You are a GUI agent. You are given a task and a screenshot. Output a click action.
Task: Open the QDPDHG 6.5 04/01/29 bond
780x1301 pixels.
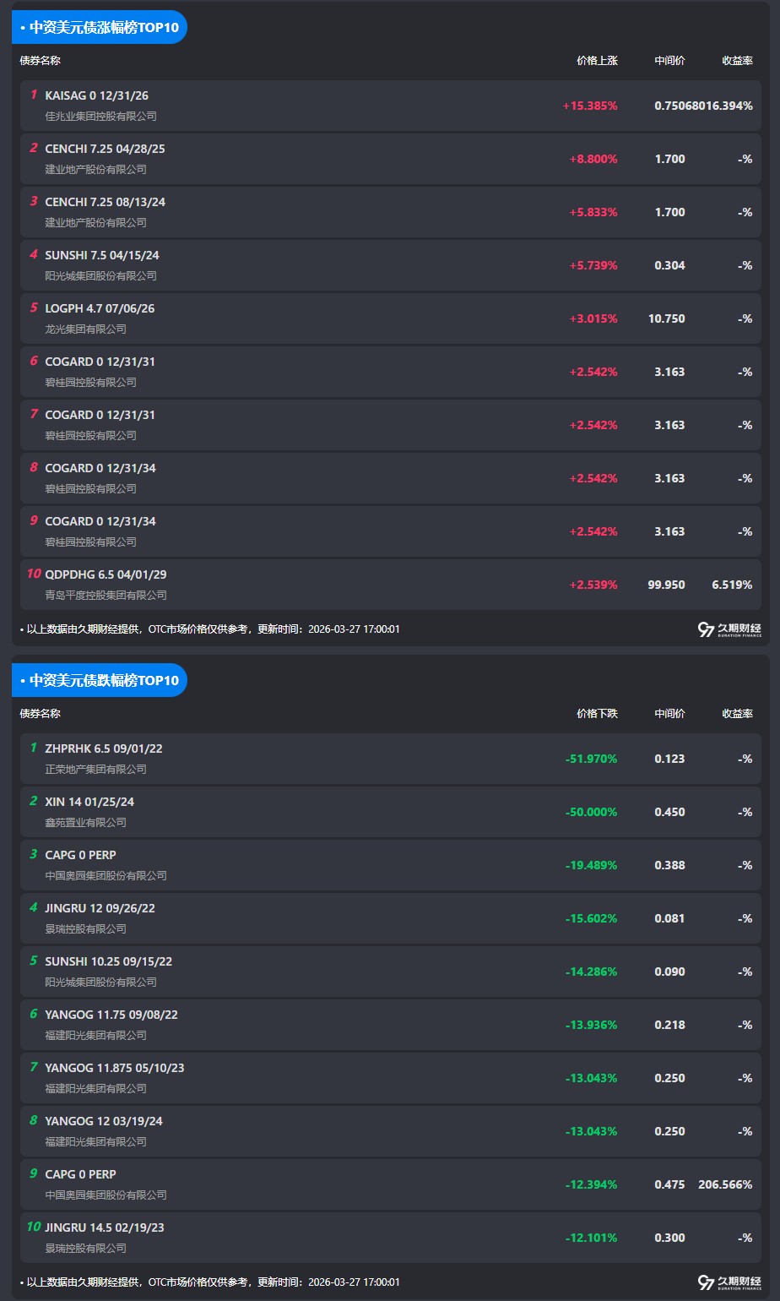pyautogui.click(x=106, y=574)
